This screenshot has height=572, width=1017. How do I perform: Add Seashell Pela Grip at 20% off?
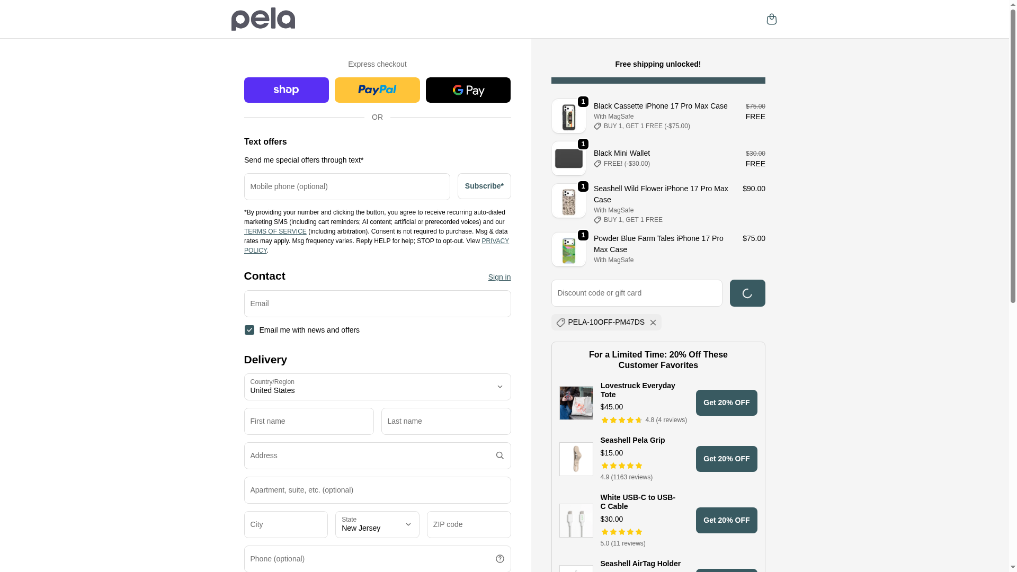click(726, 459)
